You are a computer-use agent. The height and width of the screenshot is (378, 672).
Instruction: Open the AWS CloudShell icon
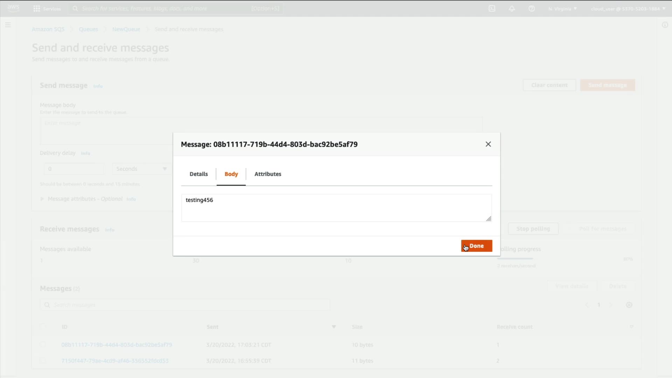[492, 8]
